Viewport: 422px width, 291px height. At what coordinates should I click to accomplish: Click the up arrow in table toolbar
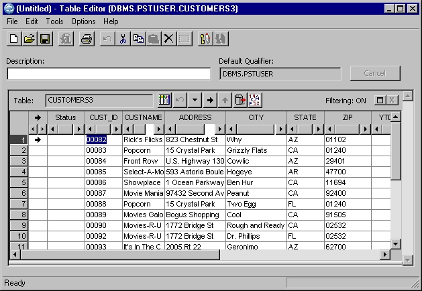(225, 101)
